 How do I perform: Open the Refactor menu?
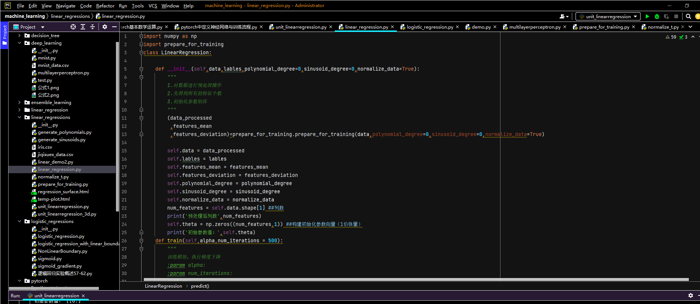(x=105, y=6)
